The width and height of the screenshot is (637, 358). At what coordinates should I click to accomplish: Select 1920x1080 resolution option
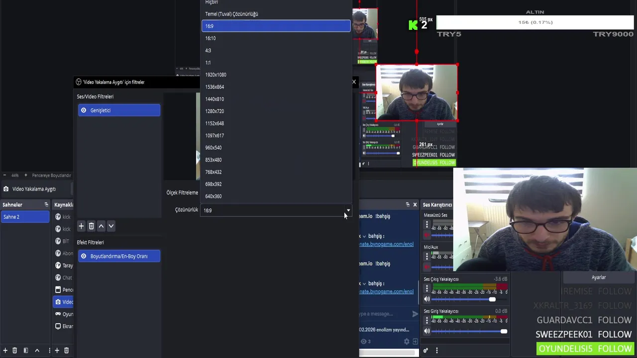[x=276, y=75]
